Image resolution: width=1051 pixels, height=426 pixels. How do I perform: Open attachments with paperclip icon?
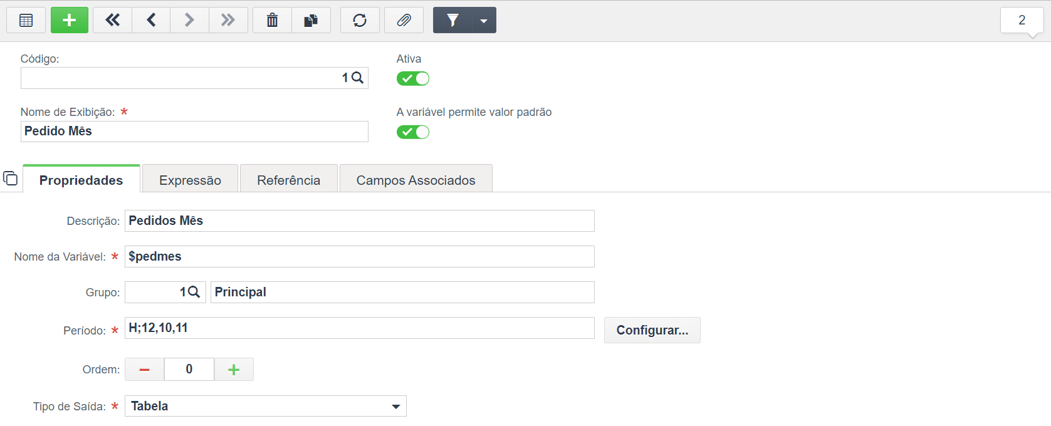[x=404, y=20]
